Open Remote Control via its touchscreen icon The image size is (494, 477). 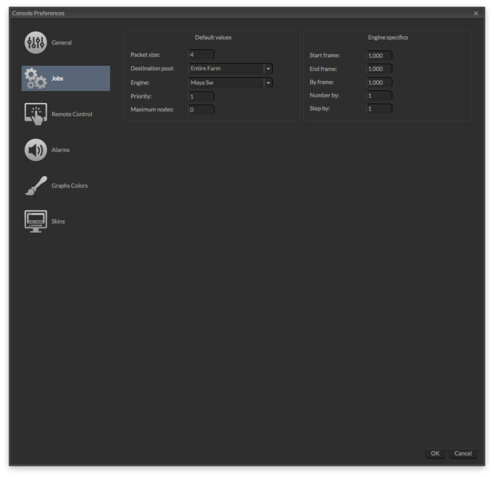[35, 113]
